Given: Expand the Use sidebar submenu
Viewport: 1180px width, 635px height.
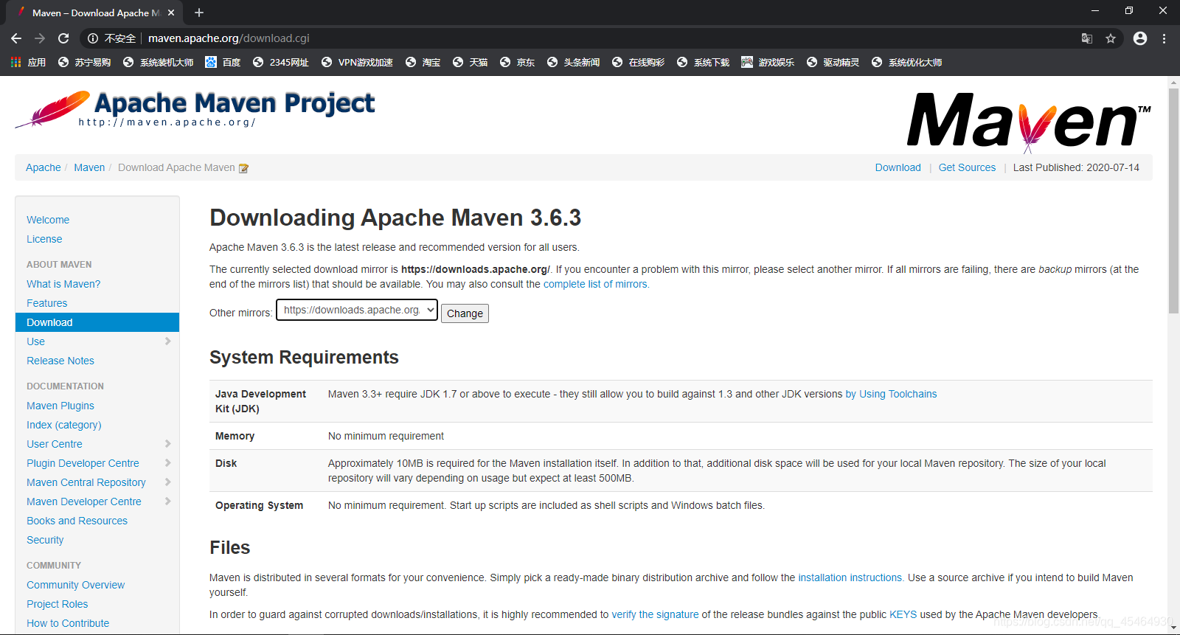Looking at the screenshot, I should click(167, 341).
